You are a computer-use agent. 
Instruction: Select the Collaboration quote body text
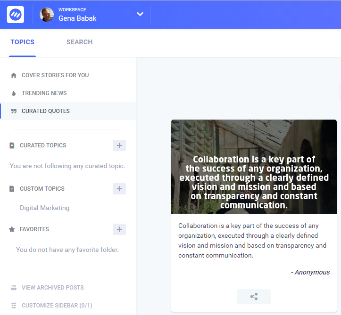252,241
